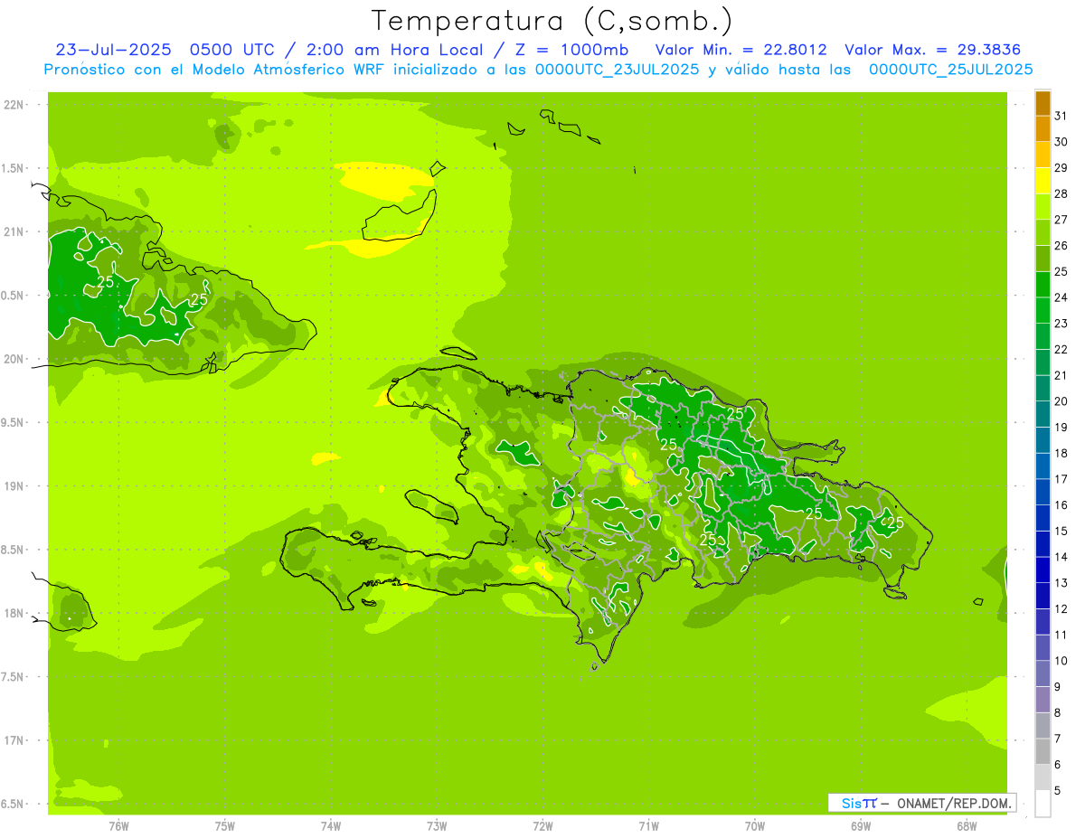This screenshot has height=838, width=1085.
Task: Click the dark orange swatch above 31
Action: (x=1043, y=103)
